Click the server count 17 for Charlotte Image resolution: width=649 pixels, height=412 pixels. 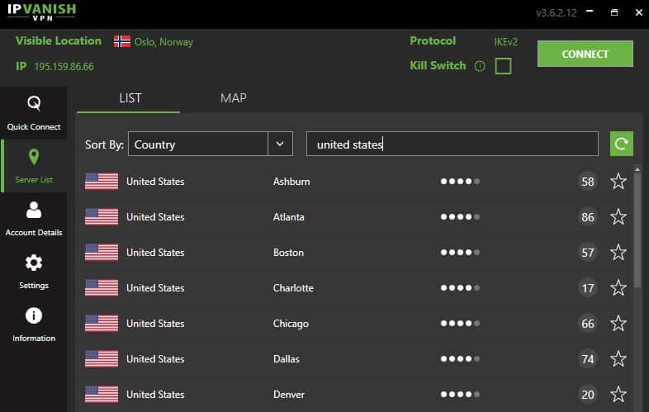(587, 288)
